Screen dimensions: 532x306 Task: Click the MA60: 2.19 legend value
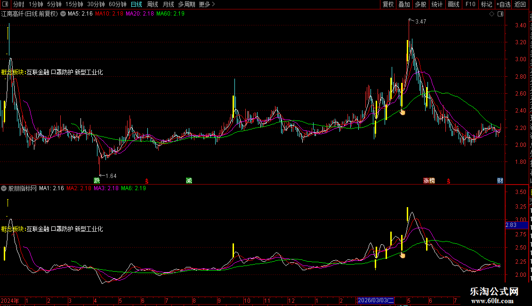coord(170,14)
